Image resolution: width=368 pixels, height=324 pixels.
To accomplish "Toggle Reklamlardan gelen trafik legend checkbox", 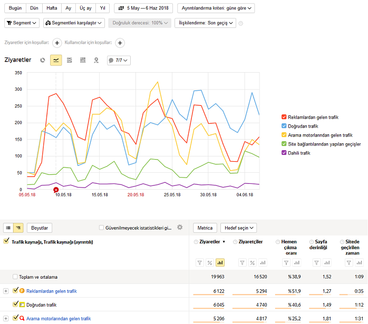I will (284, 117).
